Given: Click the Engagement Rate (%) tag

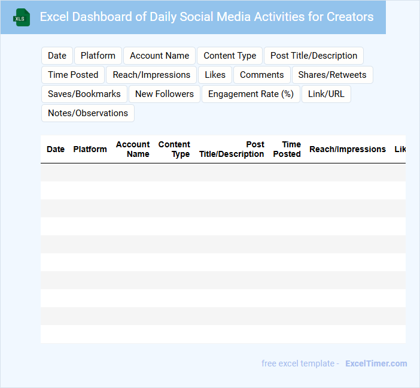Looking at the screenshot, I should click(251, 94).
